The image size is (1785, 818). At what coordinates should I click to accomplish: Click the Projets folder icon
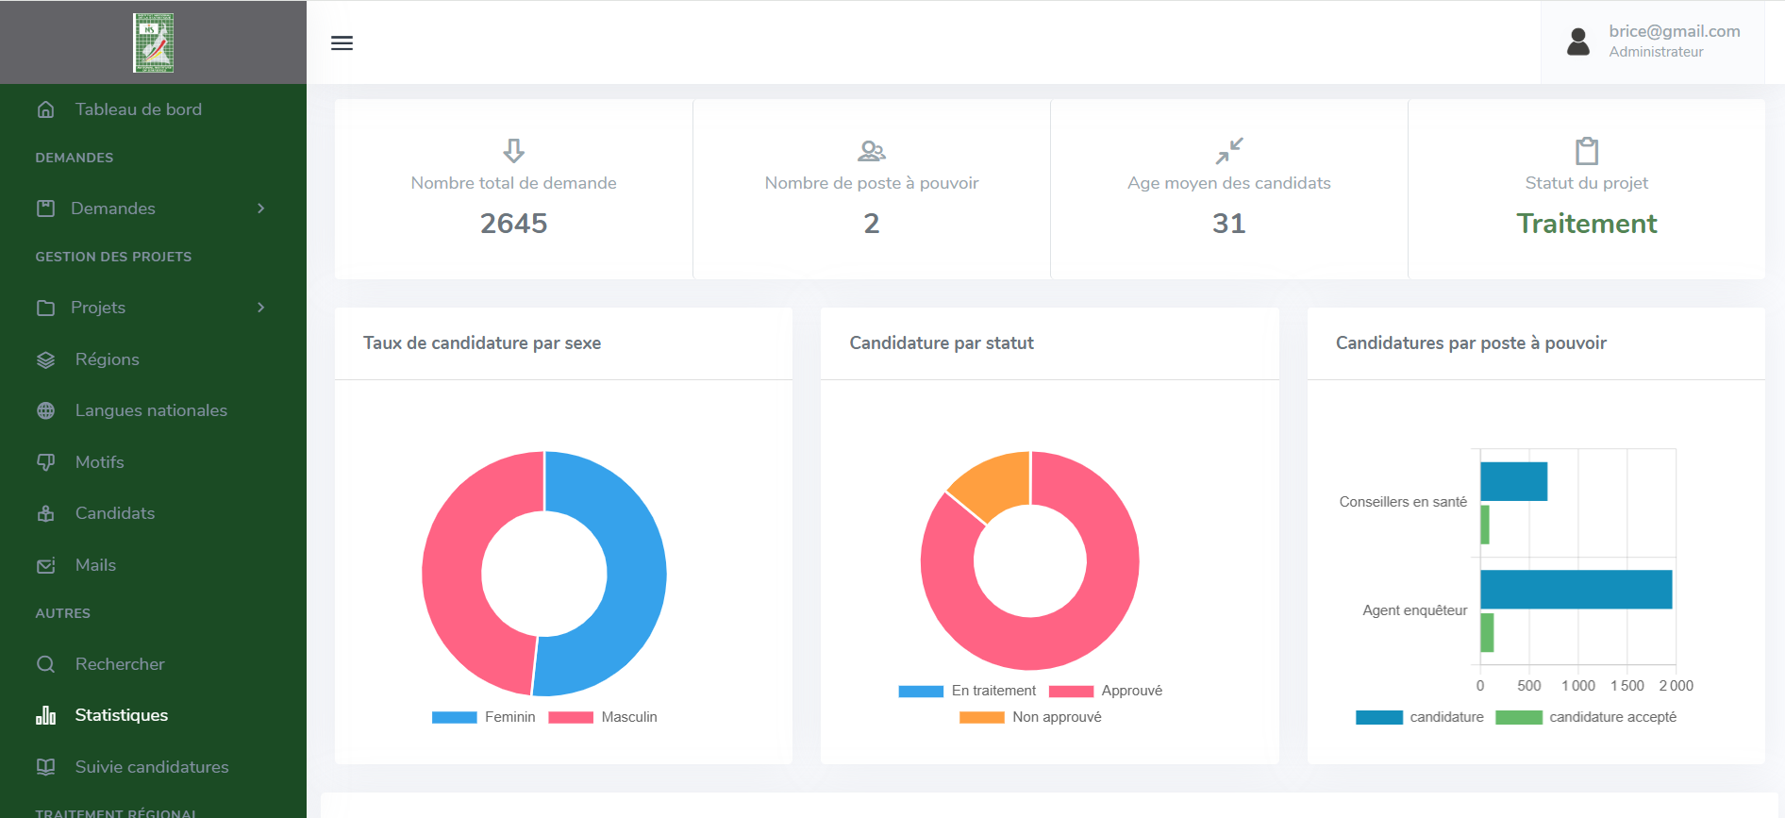tap(45, 308)
